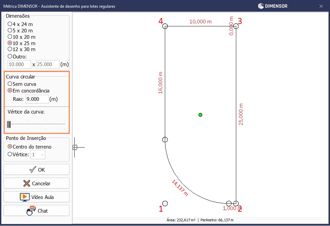Click the Raio value input field
Screen dimensions: 330x226
[37, 99]
